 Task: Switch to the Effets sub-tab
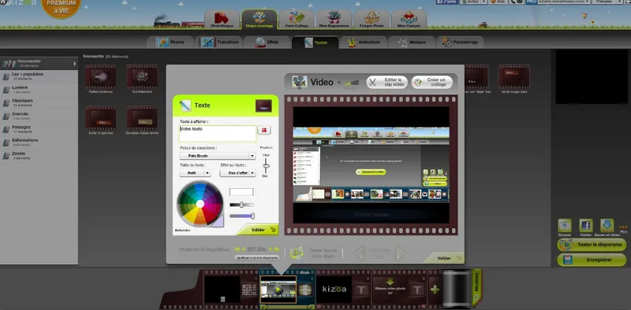tap(267, 42)
